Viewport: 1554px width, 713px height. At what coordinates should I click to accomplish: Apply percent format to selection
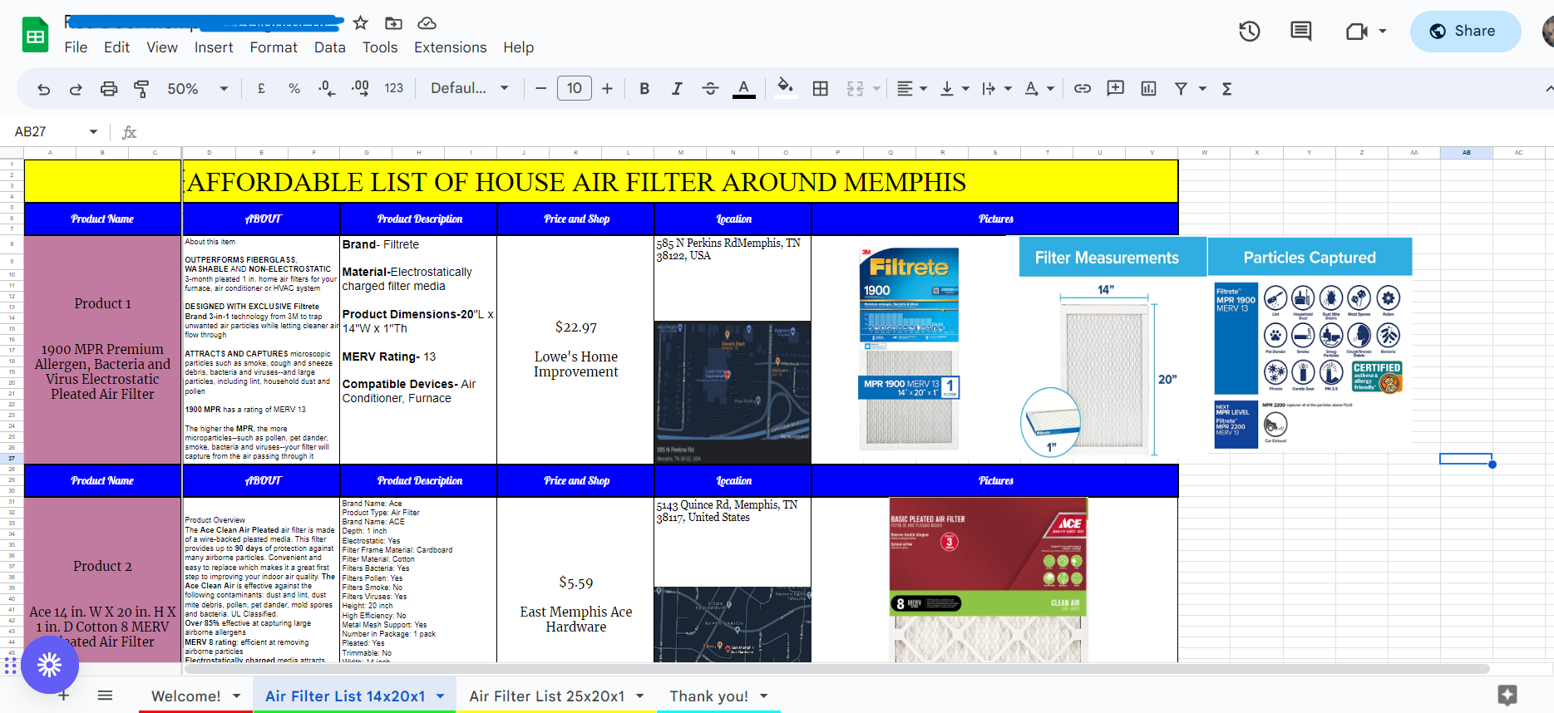(294, 88)
